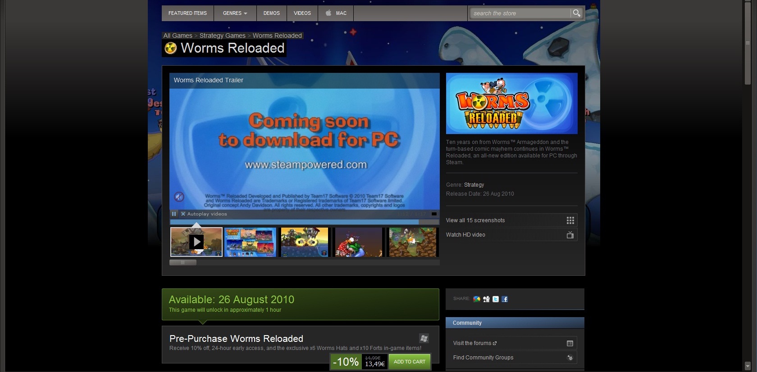Open the Videos tab
The width and height of the screenshot is (757, 372).
point(302,13)
